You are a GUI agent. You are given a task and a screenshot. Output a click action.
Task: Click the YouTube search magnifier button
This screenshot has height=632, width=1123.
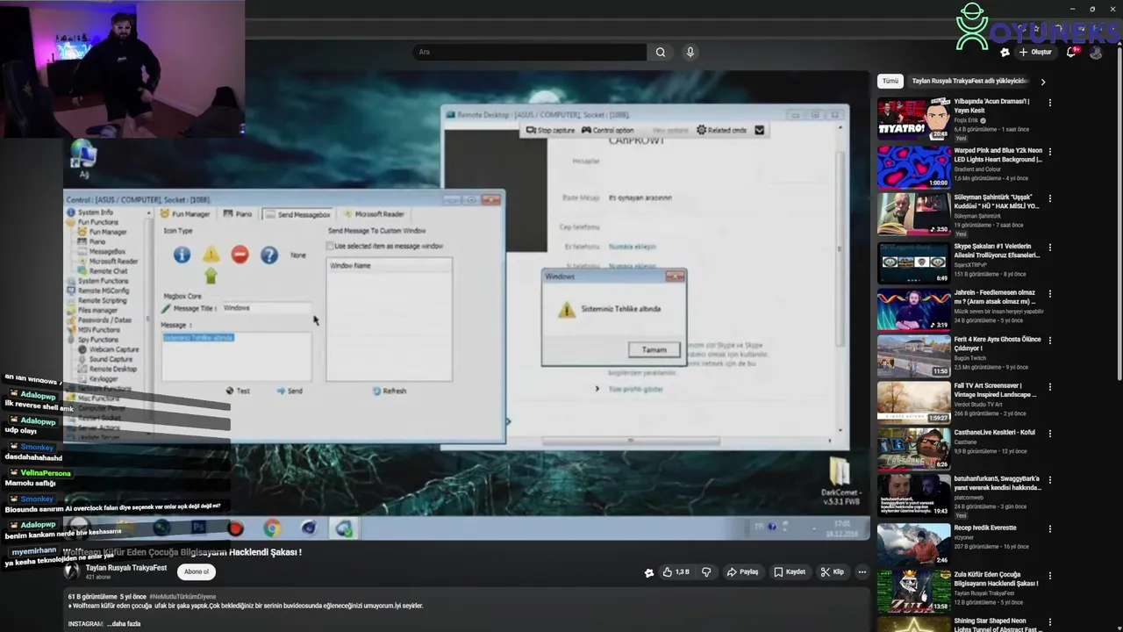661,52
